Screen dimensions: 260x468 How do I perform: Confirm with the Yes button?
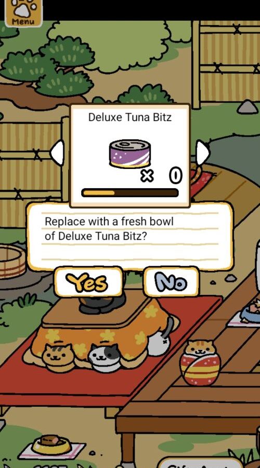pyautogui.click(x=88, y=282)
